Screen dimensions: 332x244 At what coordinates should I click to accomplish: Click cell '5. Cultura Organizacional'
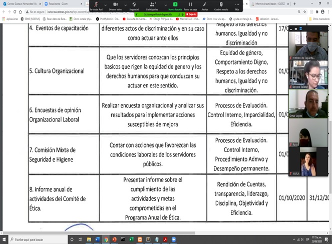[64, 71]
